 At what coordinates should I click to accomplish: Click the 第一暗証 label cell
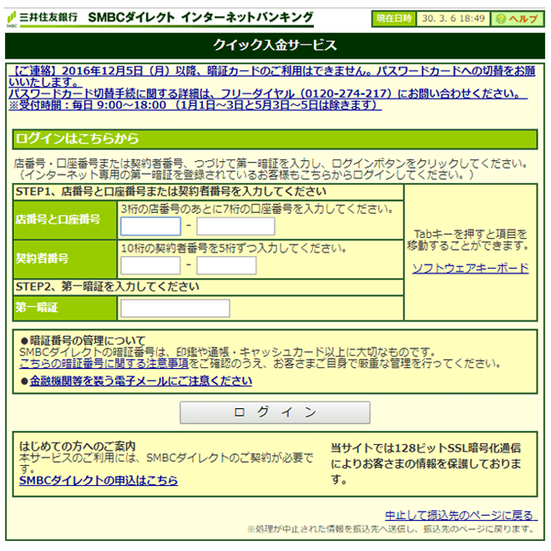tap(65, 308)
